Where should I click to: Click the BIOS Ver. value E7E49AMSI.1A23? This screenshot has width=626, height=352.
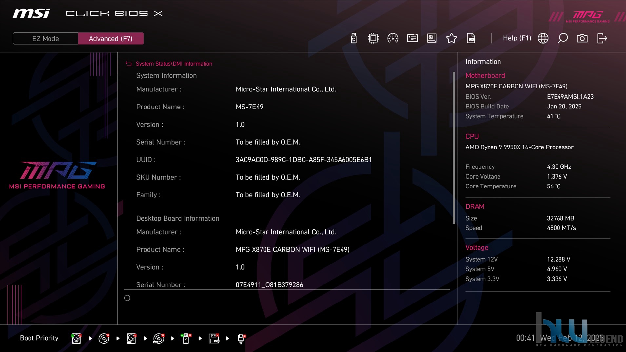570,97
